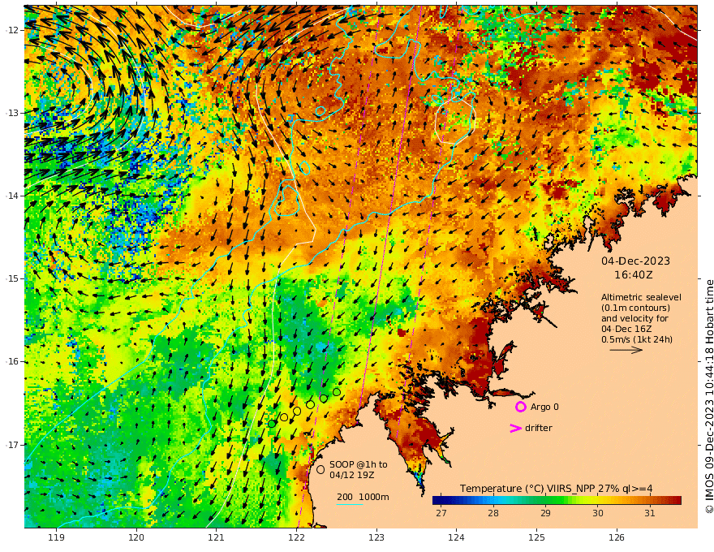
Task: Click the colorbar tick label '27'
Action: [x=441, y=513]
